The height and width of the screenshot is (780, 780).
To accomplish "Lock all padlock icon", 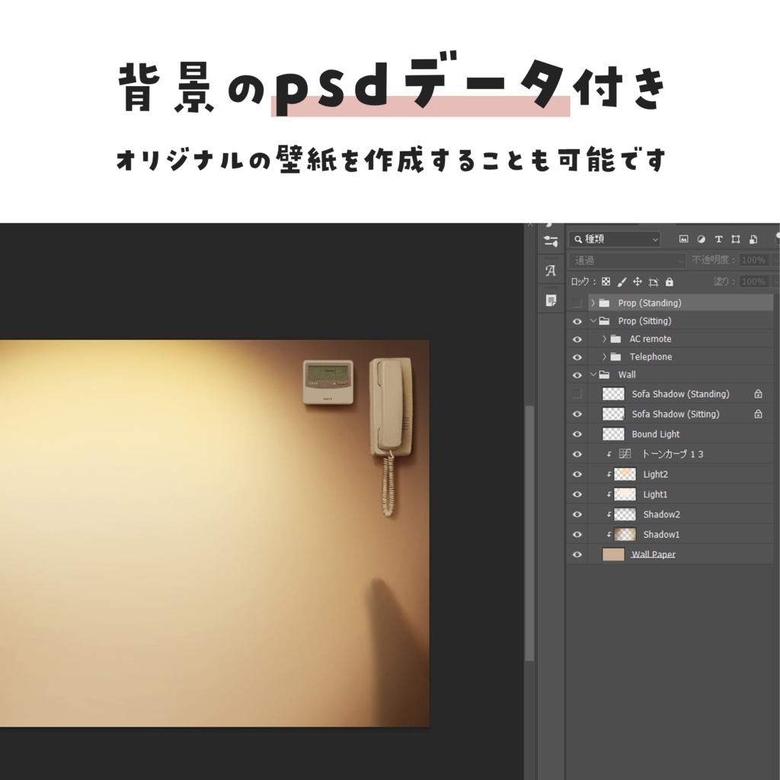I will tap(670, 282).
